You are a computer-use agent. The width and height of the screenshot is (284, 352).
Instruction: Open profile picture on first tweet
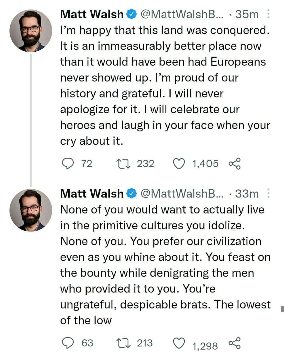(x=31, y=31)
